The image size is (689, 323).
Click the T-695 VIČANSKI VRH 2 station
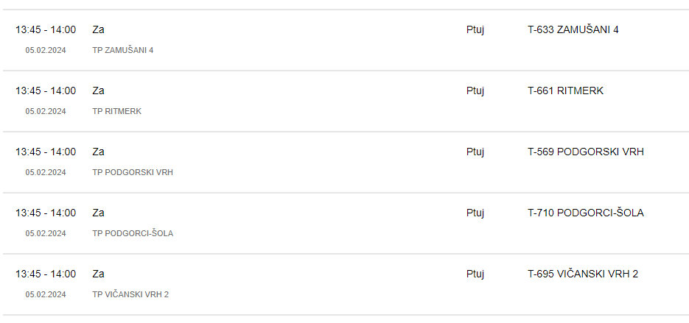point(583,274)
